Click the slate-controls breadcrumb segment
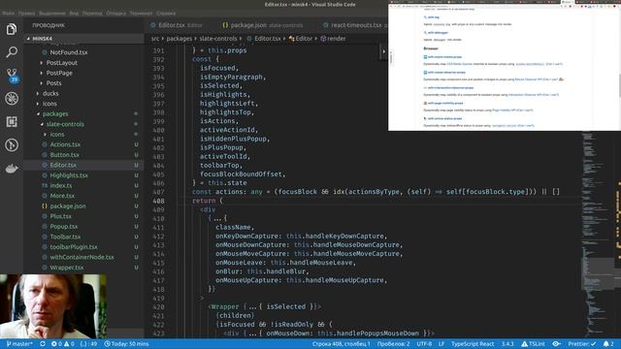This screenshot has width=621, height=349. tap(218, 39)
